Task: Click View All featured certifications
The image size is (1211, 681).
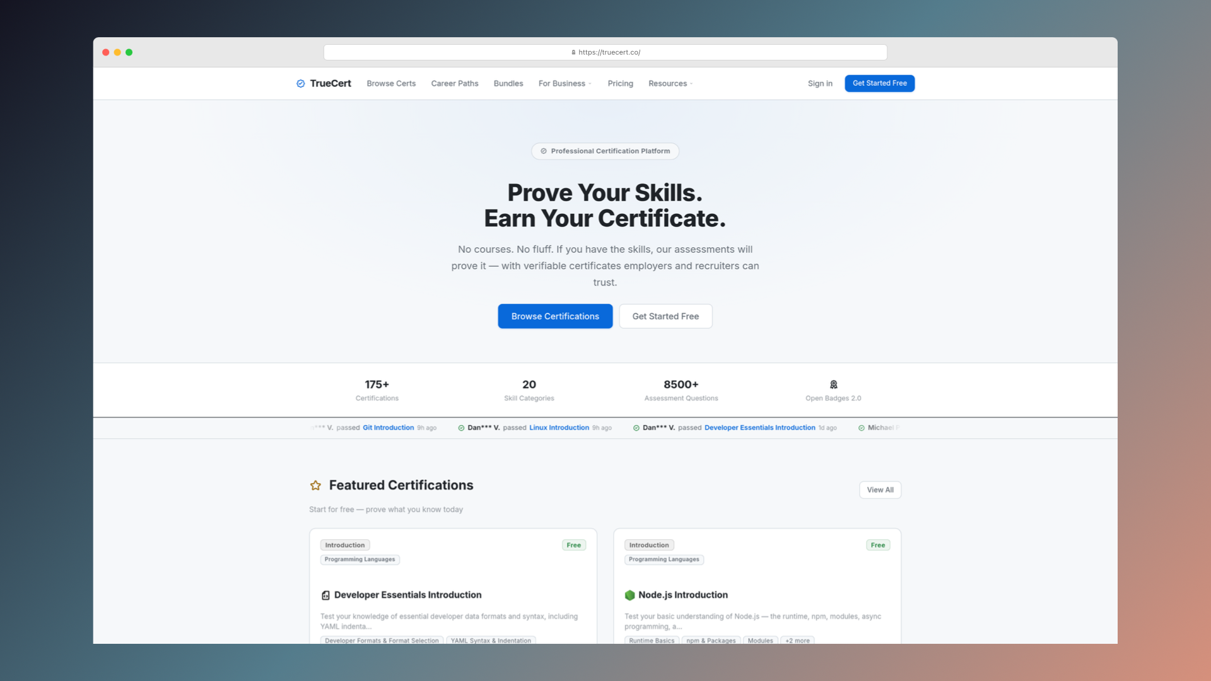Action: tap(880, 490)
